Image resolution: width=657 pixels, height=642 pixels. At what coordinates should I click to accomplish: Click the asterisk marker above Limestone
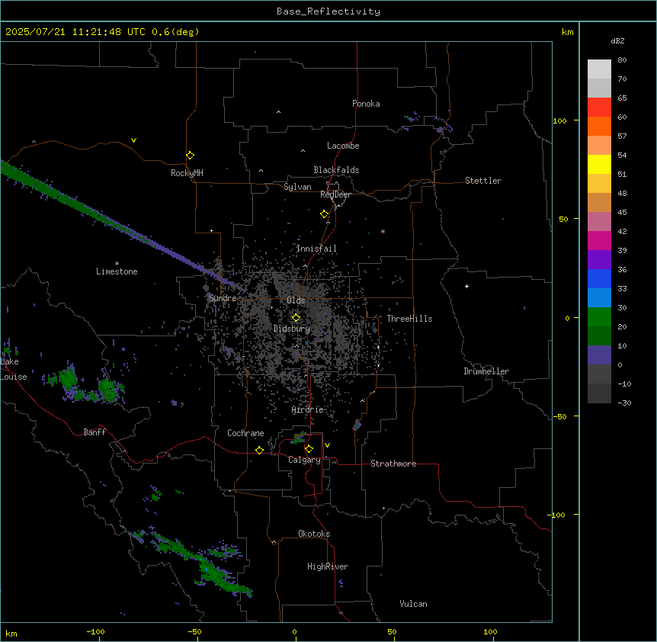(117, 264)
